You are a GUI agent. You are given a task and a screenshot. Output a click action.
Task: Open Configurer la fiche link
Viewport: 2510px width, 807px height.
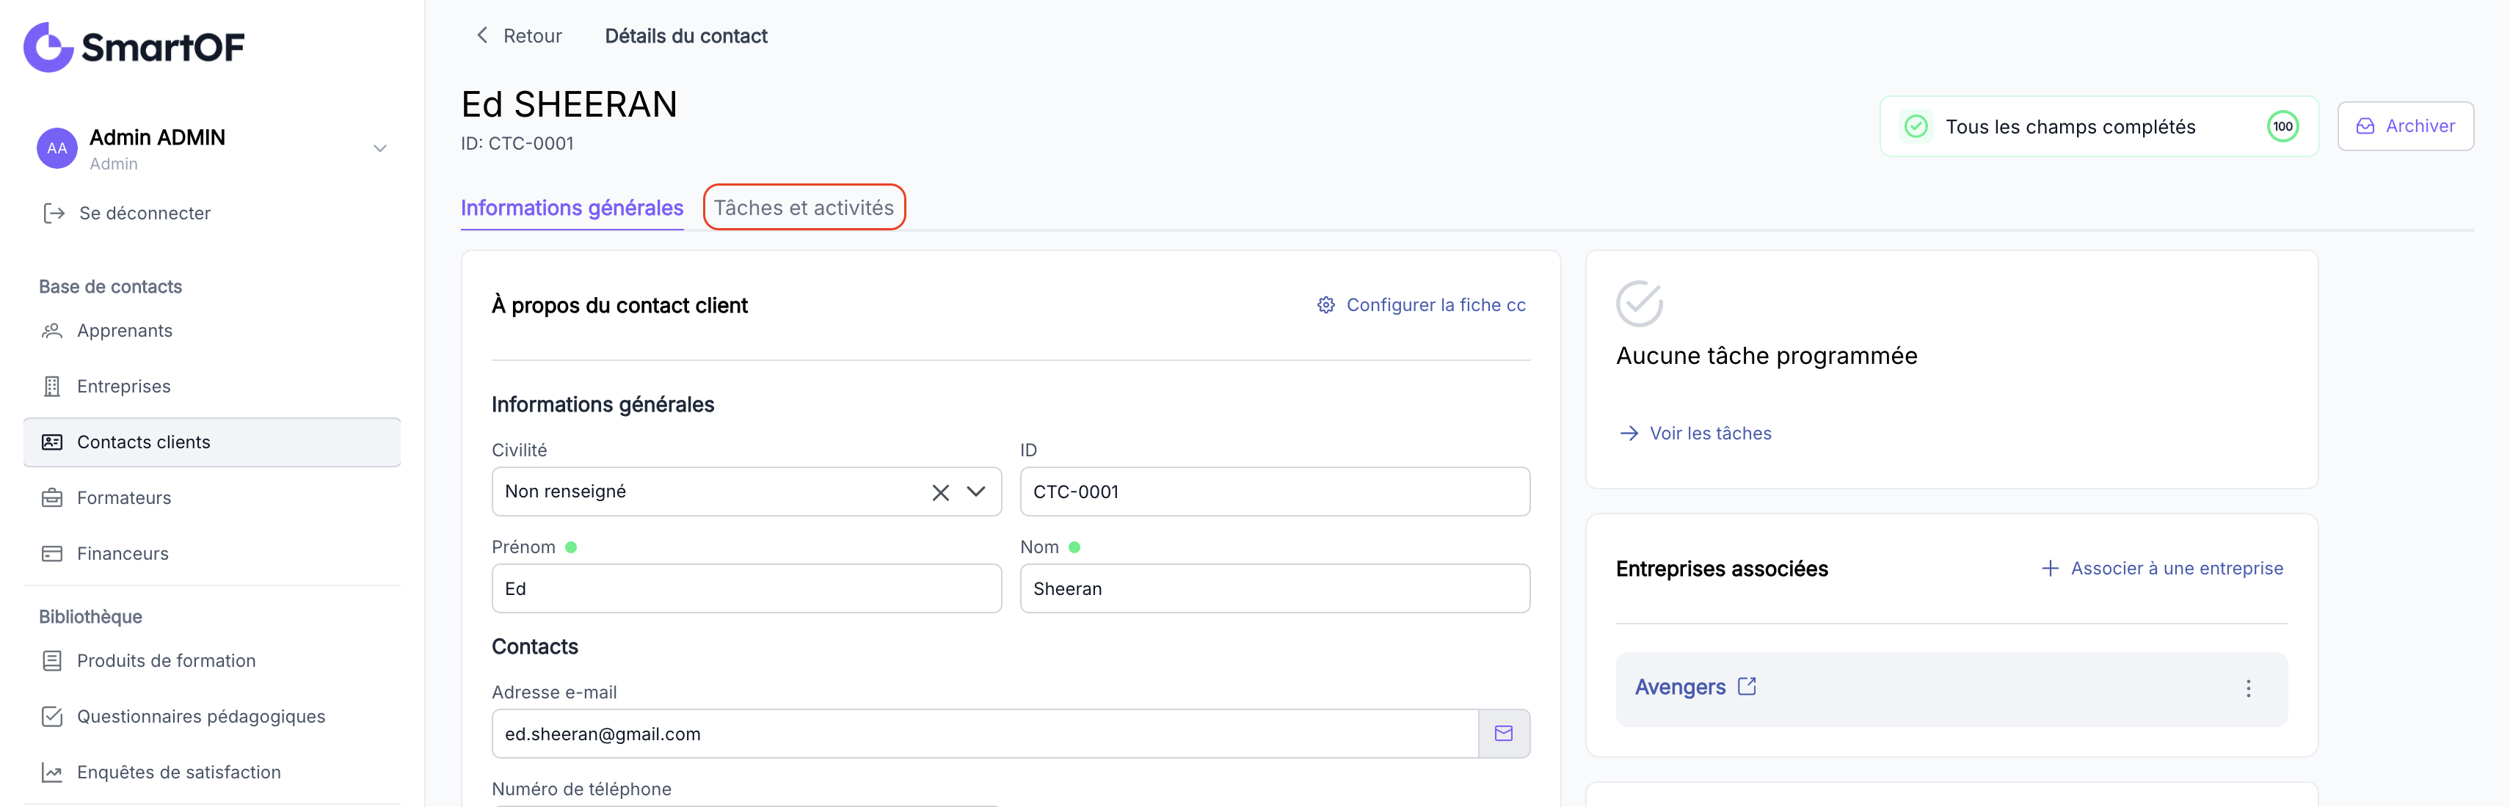tap(1436, 304)
